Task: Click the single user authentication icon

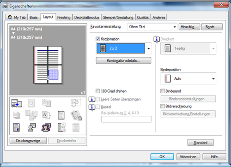Action: coord(31,127)
